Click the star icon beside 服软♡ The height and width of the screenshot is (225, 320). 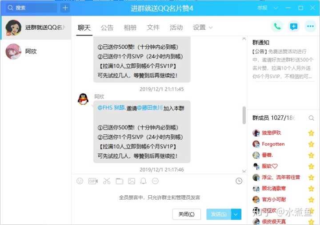(x=311, y=166)
